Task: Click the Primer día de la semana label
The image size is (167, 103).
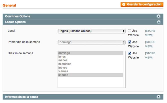Action: [24, 42]
